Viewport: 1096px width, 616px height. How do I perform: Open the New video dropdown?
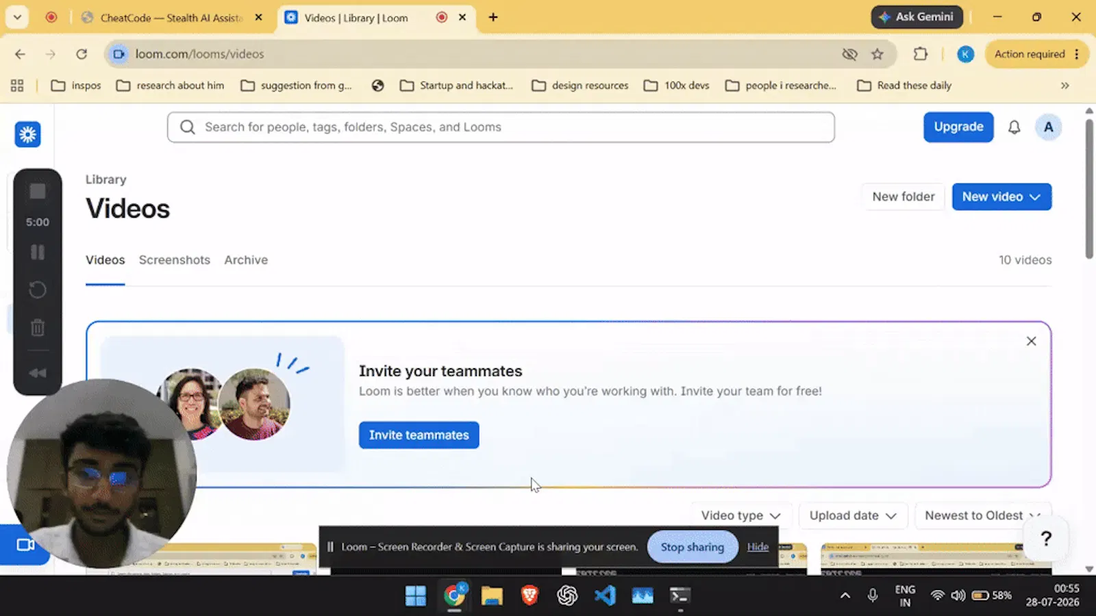(x=1001, y=197)
